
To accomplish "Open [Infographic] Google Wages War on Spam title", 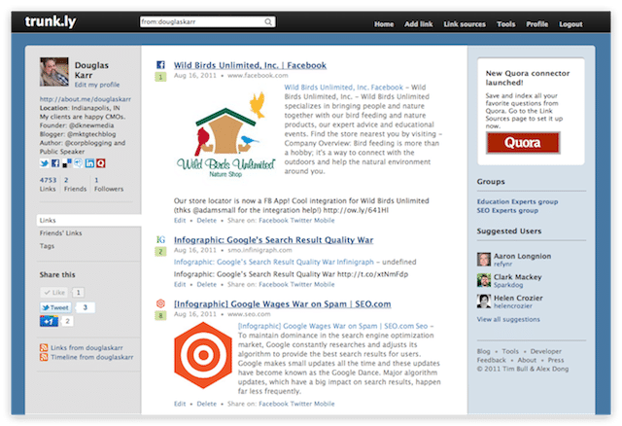I will [x=283, y=304].
